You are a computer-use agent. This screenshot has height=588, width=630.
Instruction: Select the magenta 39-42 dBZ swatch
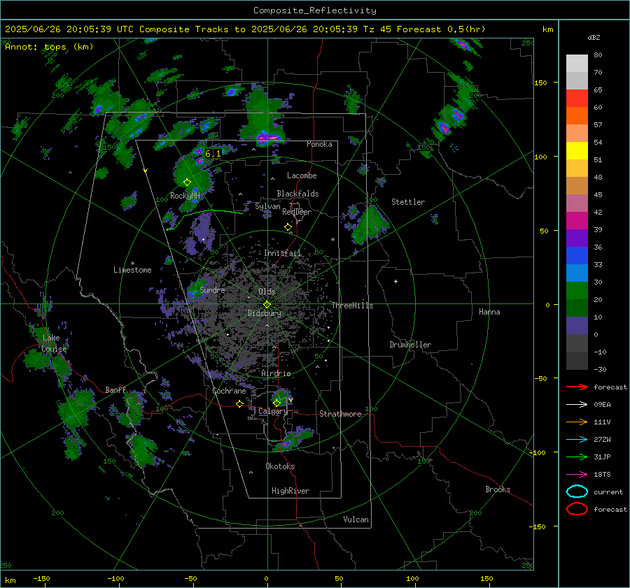(577, 221)
